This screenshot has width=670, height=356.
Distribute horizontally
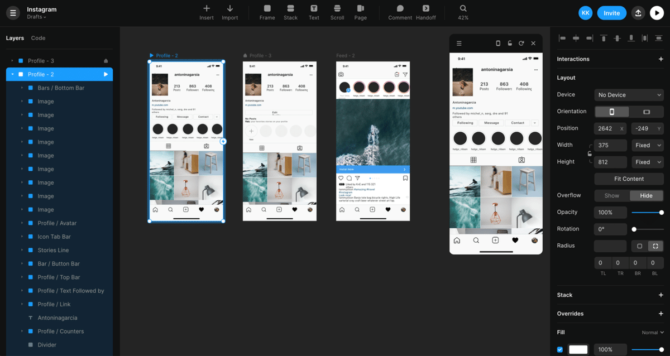click(x=645, y=38)
